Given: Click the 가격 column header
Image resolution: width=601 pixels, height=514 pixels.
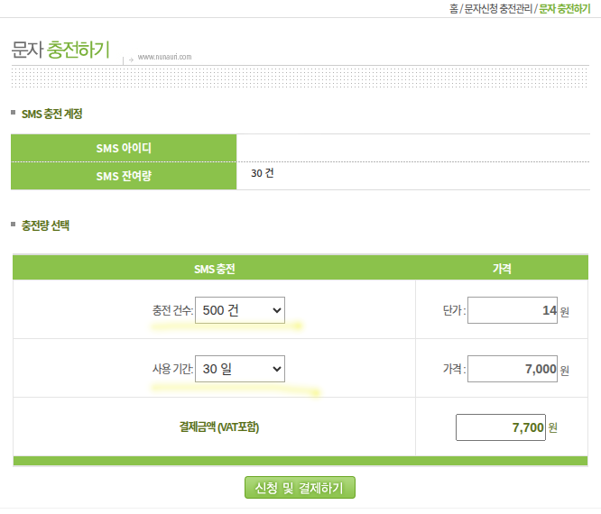Looking at the screenshot, I should point(503,269).
